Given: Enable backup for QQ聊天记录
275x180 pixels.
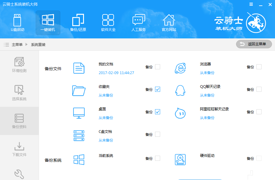Looking at the screenshot, I should click(259, 89).
